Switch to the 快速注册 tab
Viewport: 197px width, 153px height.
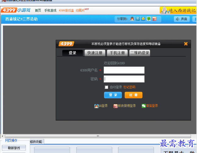[x=95, y=53]
